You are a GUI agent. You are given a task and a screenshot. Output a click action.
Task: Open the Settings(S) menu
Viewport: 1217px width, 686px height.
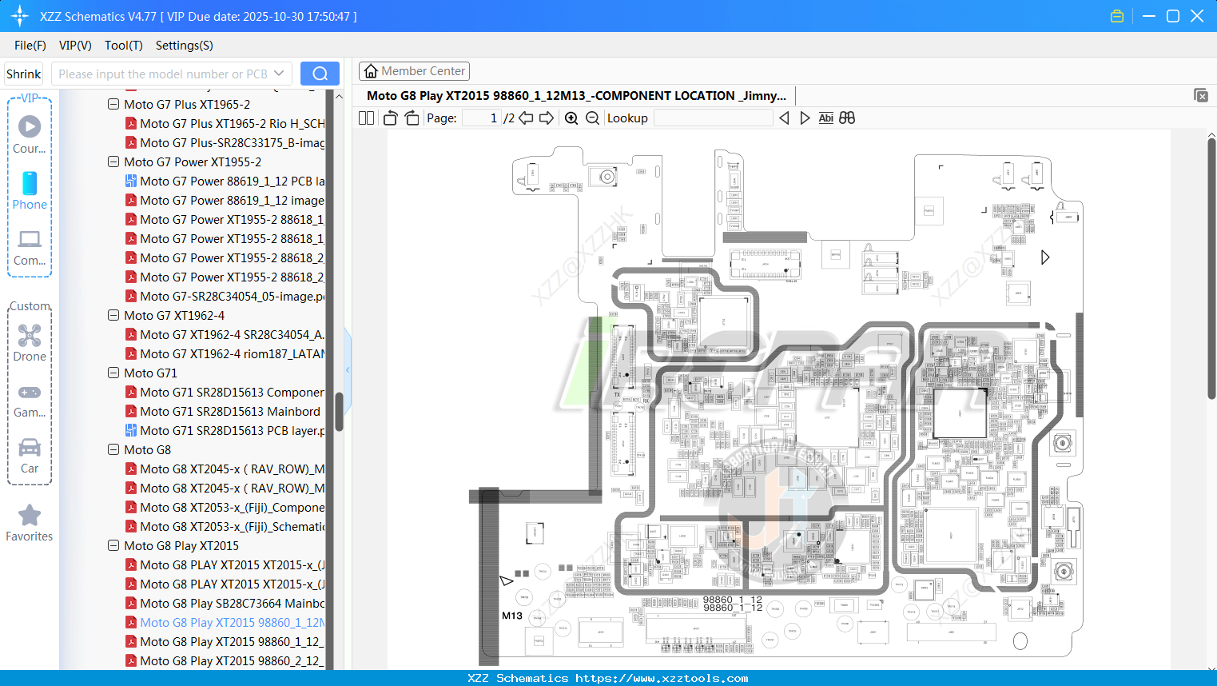coord(184,46)
